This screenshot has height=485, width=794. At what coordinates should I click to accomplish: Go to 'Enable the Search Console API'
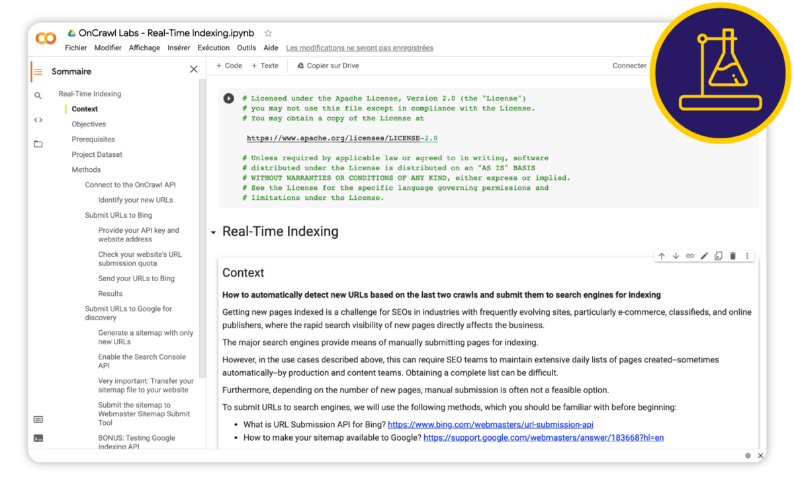click(142, 361)
